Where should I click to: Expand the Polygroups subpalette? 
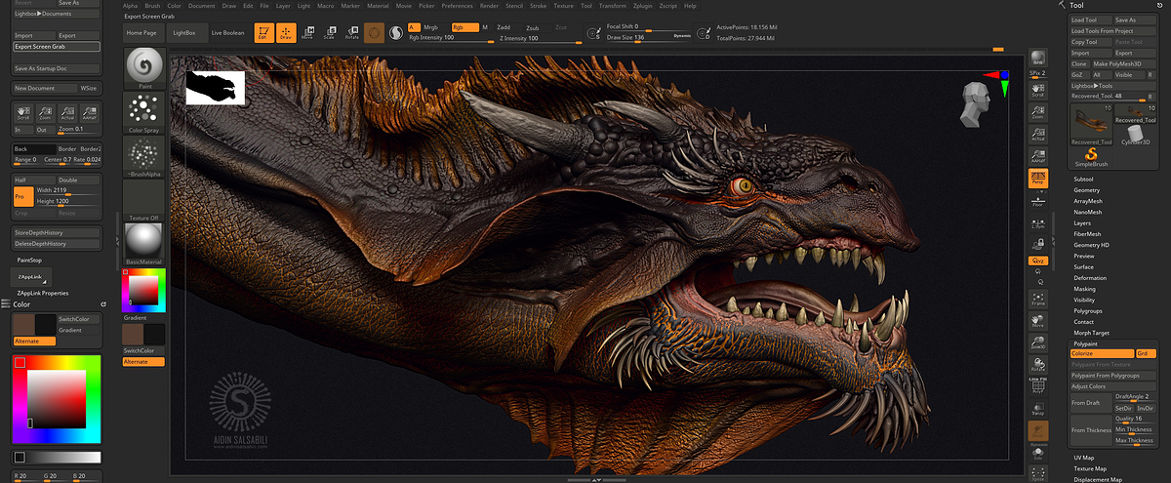click(1088, 311)
